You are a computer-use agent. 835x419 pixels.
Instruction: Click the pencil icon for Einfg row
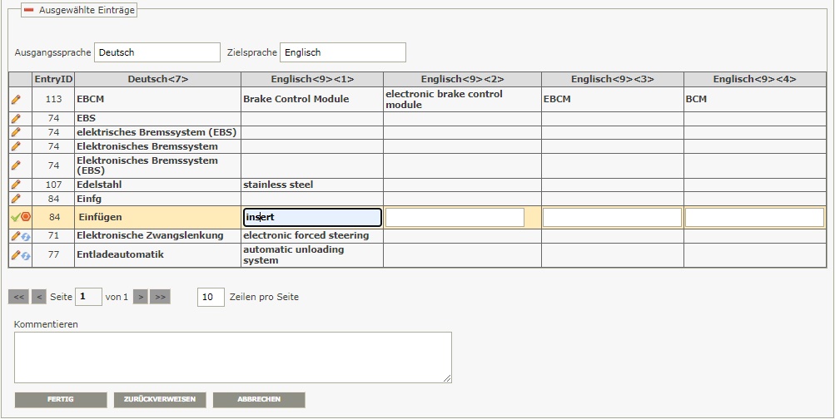coord(16,199)
